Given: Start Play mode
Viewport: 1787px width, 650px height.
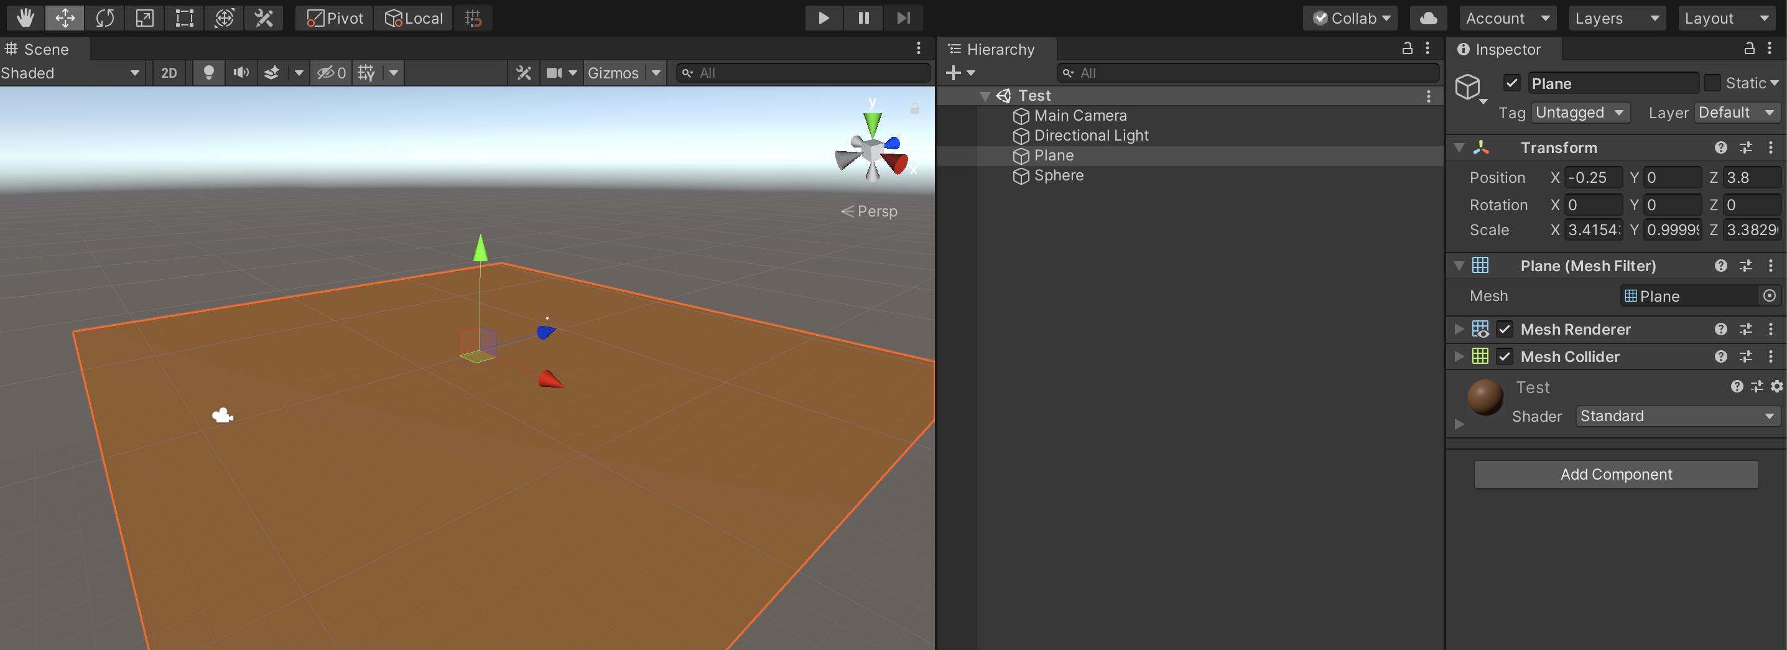Looking at the screenshot, I should pos(824,18).
